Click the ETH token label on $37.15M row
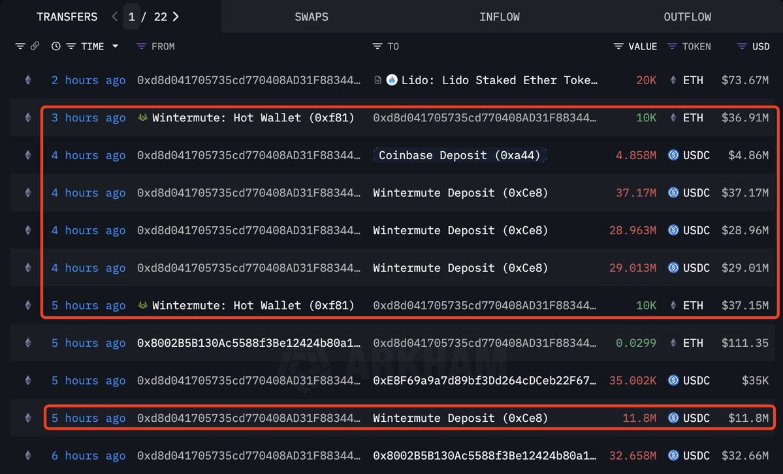Viewport: 783px width, 474px height. (693, 305)
